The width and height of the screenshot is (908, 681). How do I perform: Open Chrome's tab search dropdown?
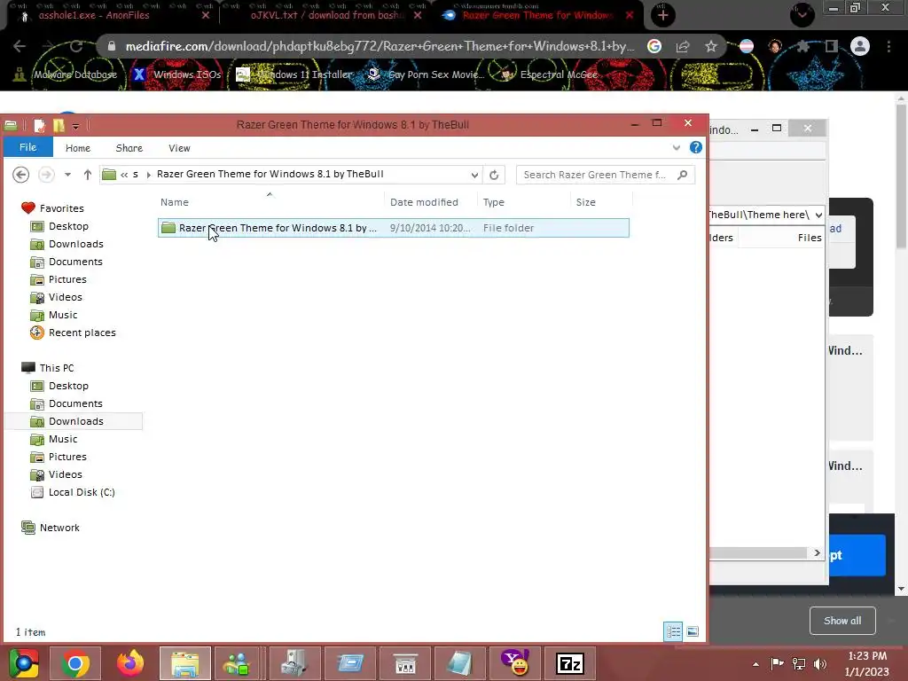pos(802,14)
